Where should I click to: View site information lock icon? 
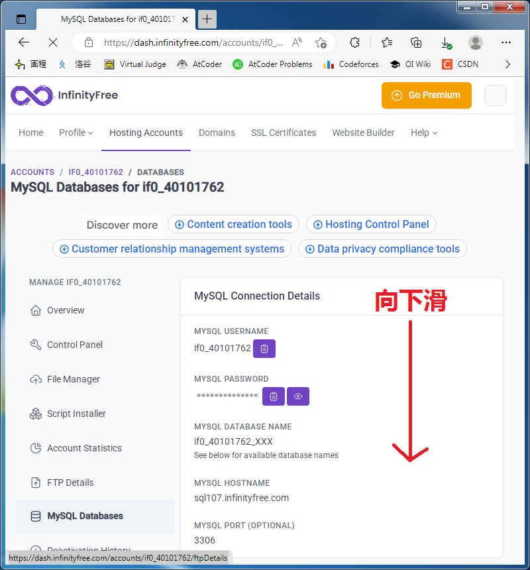(x=89, y=42)
